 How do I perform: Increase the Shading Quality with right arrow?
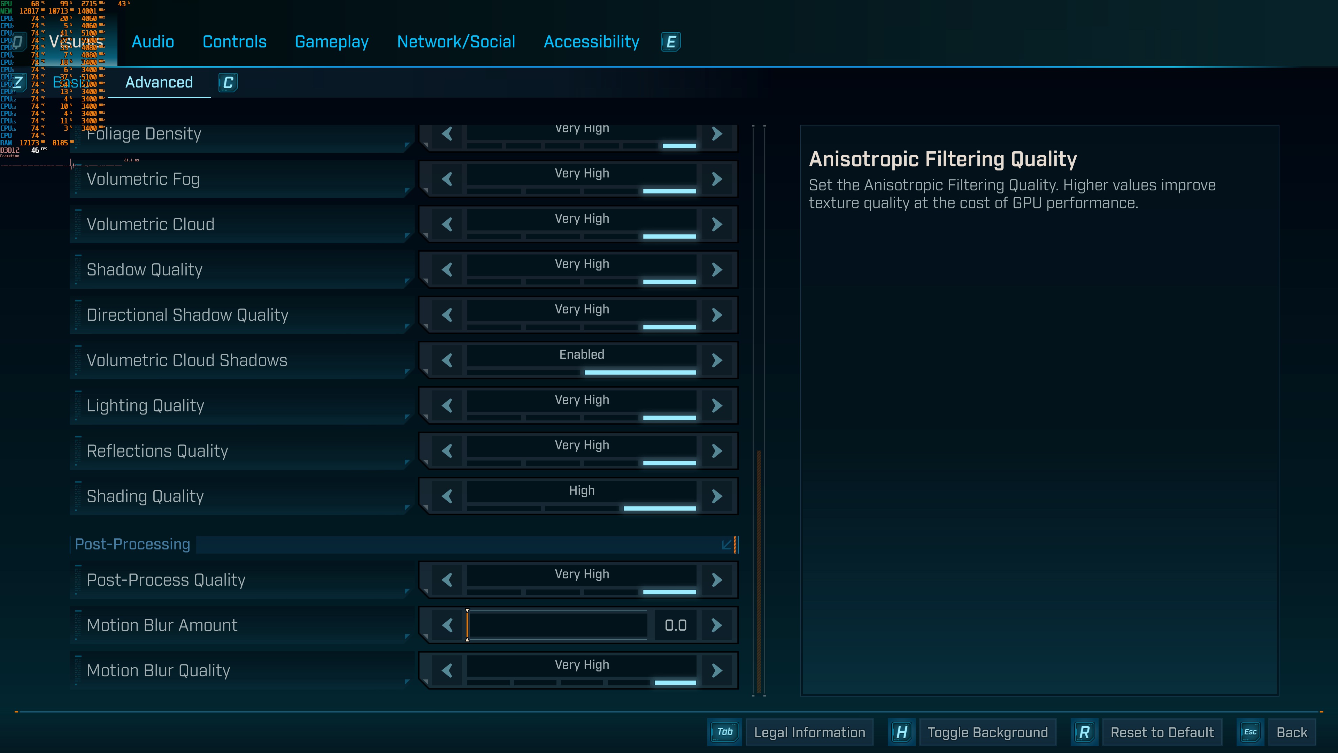tap(717, 496)
